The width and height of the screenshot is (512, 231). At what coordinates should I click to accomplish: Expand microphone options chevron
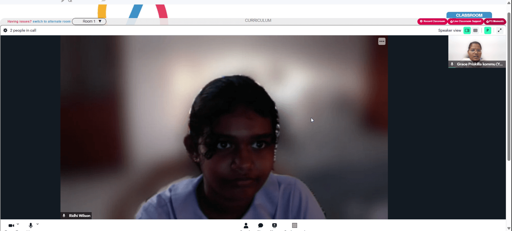point(37,224)
